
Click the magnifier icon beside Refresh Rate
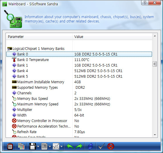(x=14, y=132)
